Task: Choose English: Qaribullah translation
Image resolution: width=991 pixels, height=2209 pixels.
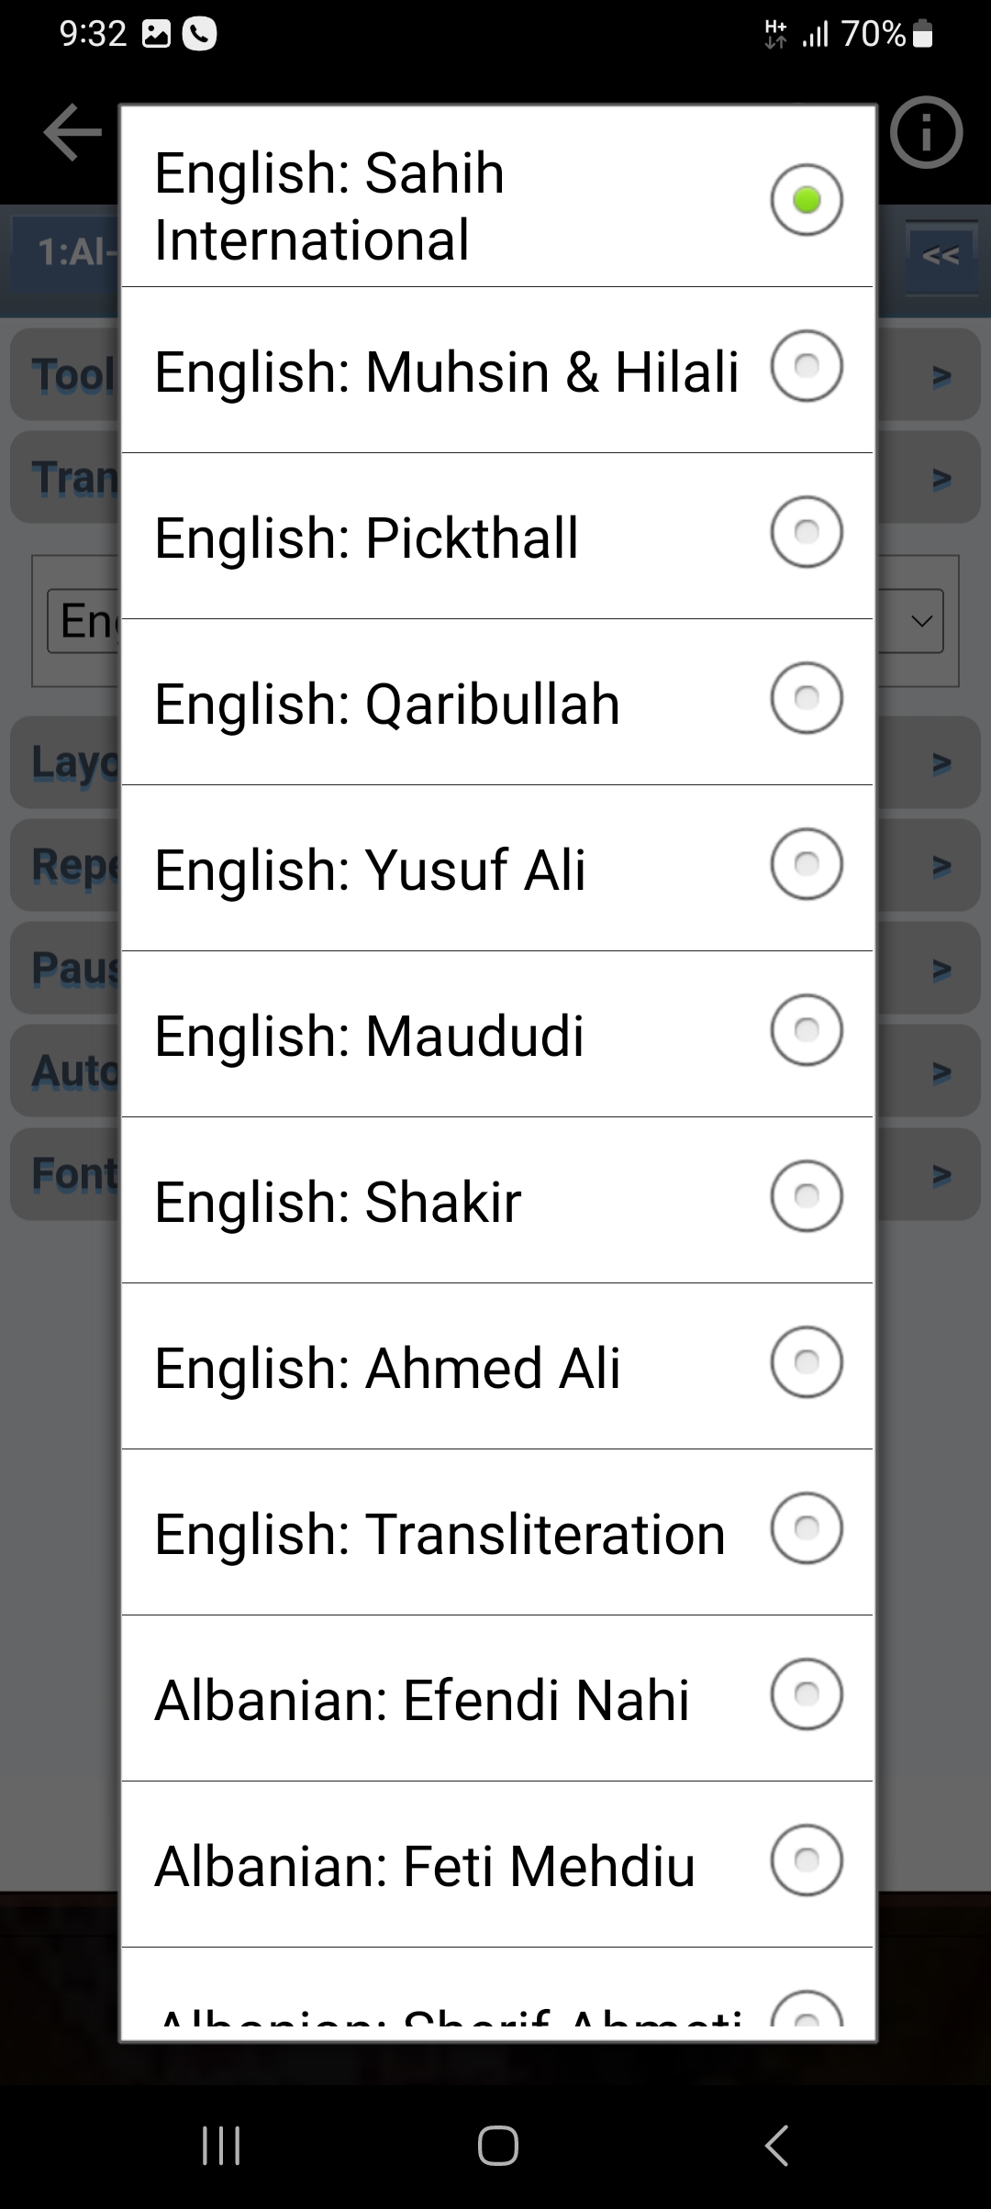Action: pyautogui.click(x=497, y=702)
